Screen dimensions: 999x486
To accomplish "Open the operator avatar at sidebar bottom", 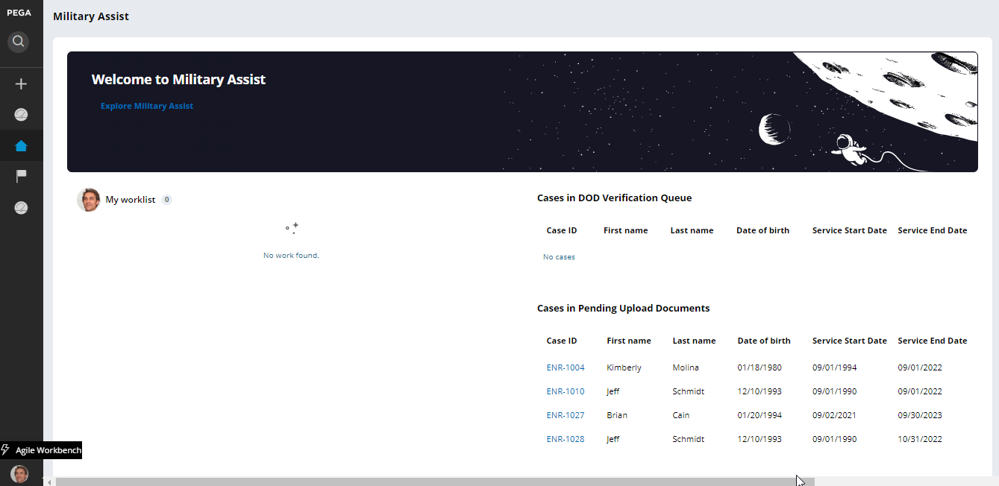I will tap(19, 474).
